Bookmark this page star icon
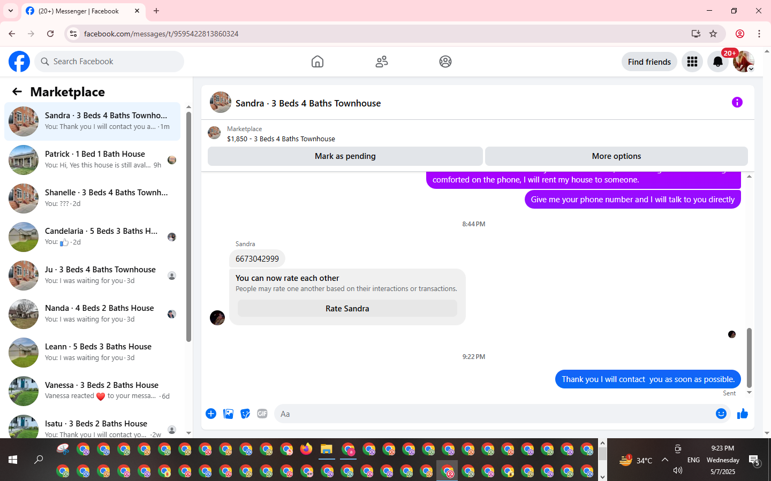Viewport: 771px width, 481px height. coord(713,34)
